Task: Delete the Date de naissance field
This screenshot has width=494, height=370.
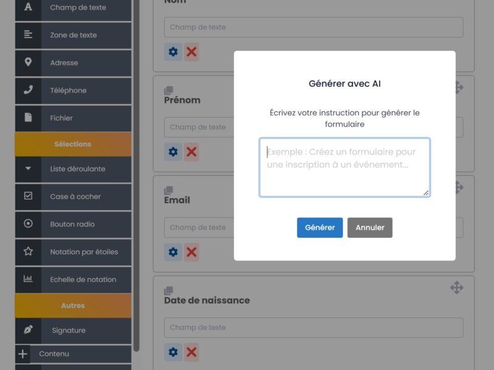Action: [x=191, y=352]
